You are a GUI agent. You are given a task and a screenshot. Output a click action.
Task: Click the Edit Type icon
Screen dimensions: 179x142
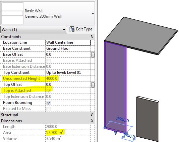coord(72,29)
